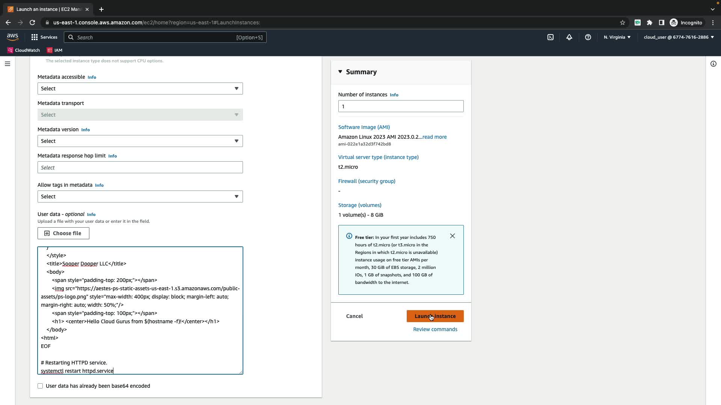This screenshot has width=721, height=405.
Task: Dismiss the Free tier info box
Action: pos(452,236)
